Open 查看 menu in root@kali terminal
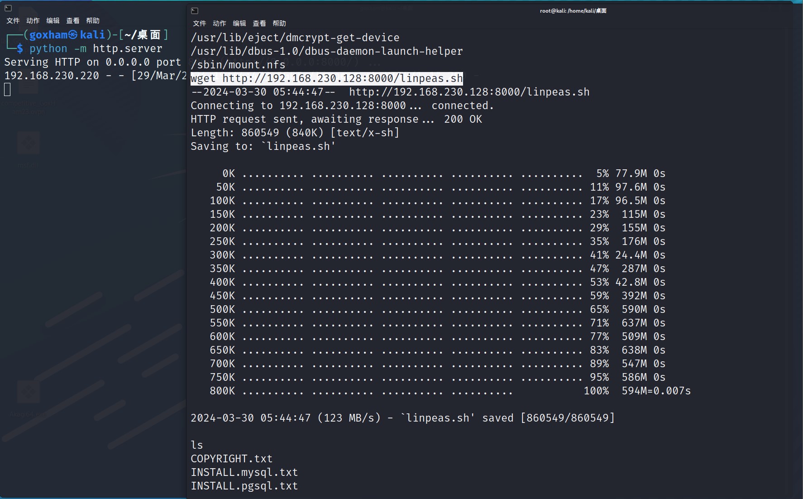Viewport: 803px width, 499px height. [259, 23]
